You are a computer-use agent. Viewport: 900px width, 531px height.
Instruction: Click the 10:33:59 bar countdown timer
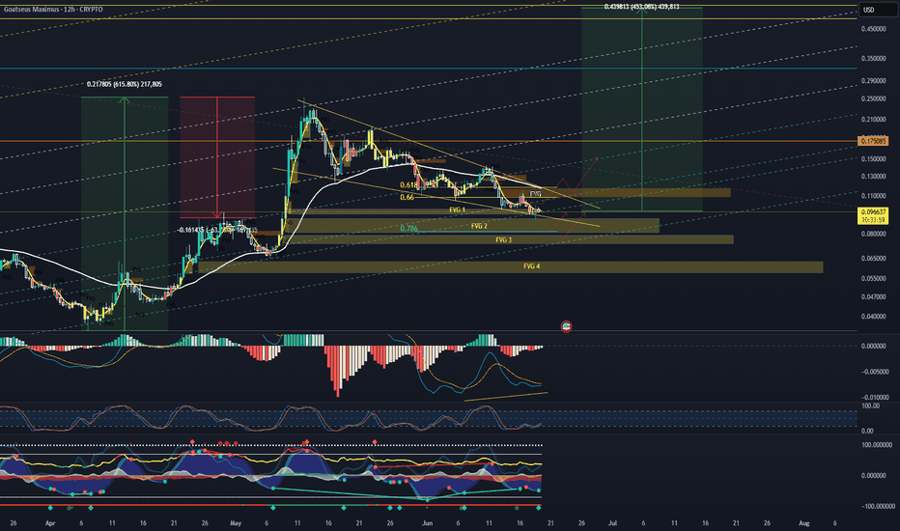[872, 219]
